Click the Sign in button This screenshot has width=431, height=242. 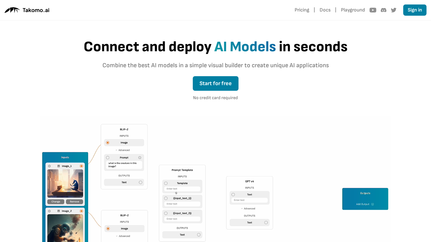(415, 10)
